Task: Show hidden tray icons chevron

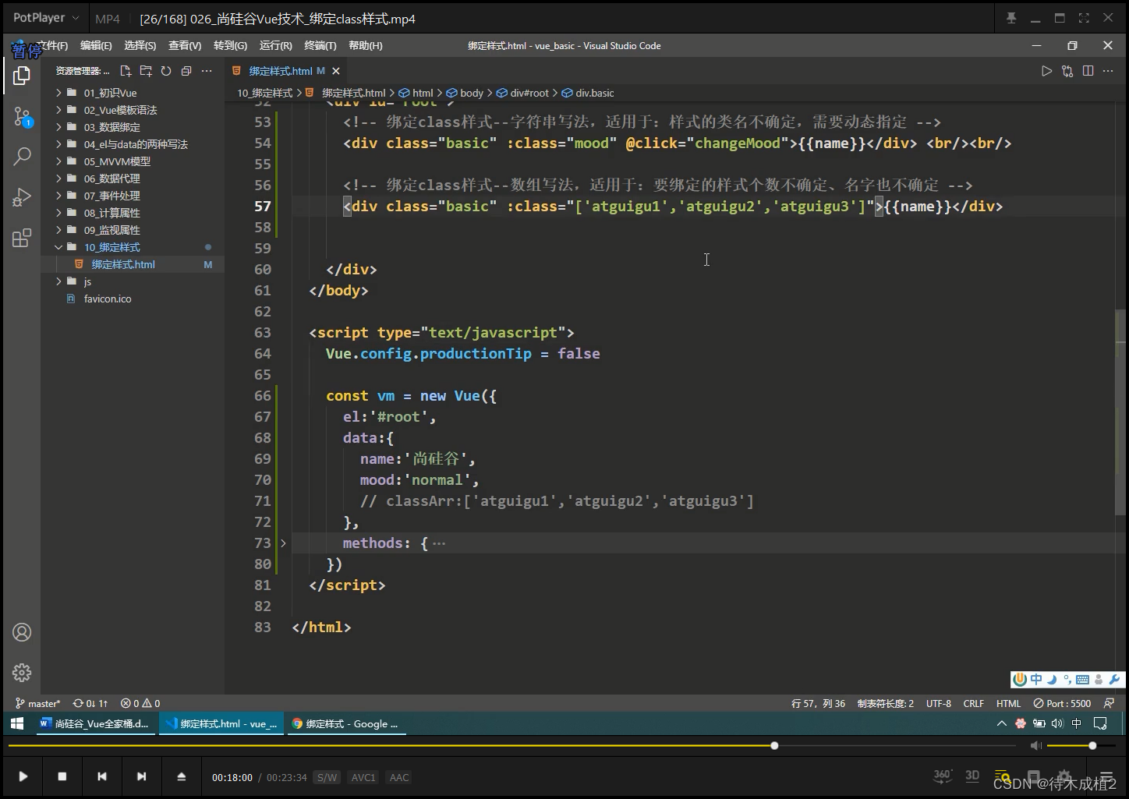Action: [x=1001, y=723]
